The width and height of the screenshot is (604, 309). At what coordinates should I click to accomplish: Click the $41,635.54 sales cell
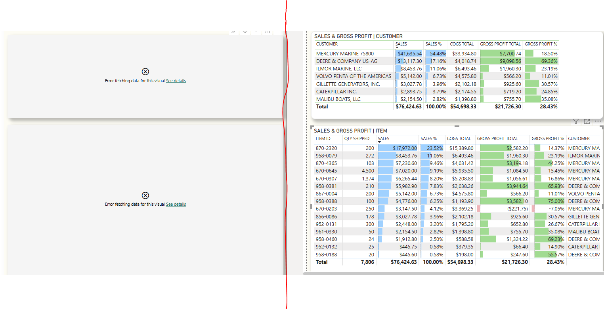click(x=410, y=53)
